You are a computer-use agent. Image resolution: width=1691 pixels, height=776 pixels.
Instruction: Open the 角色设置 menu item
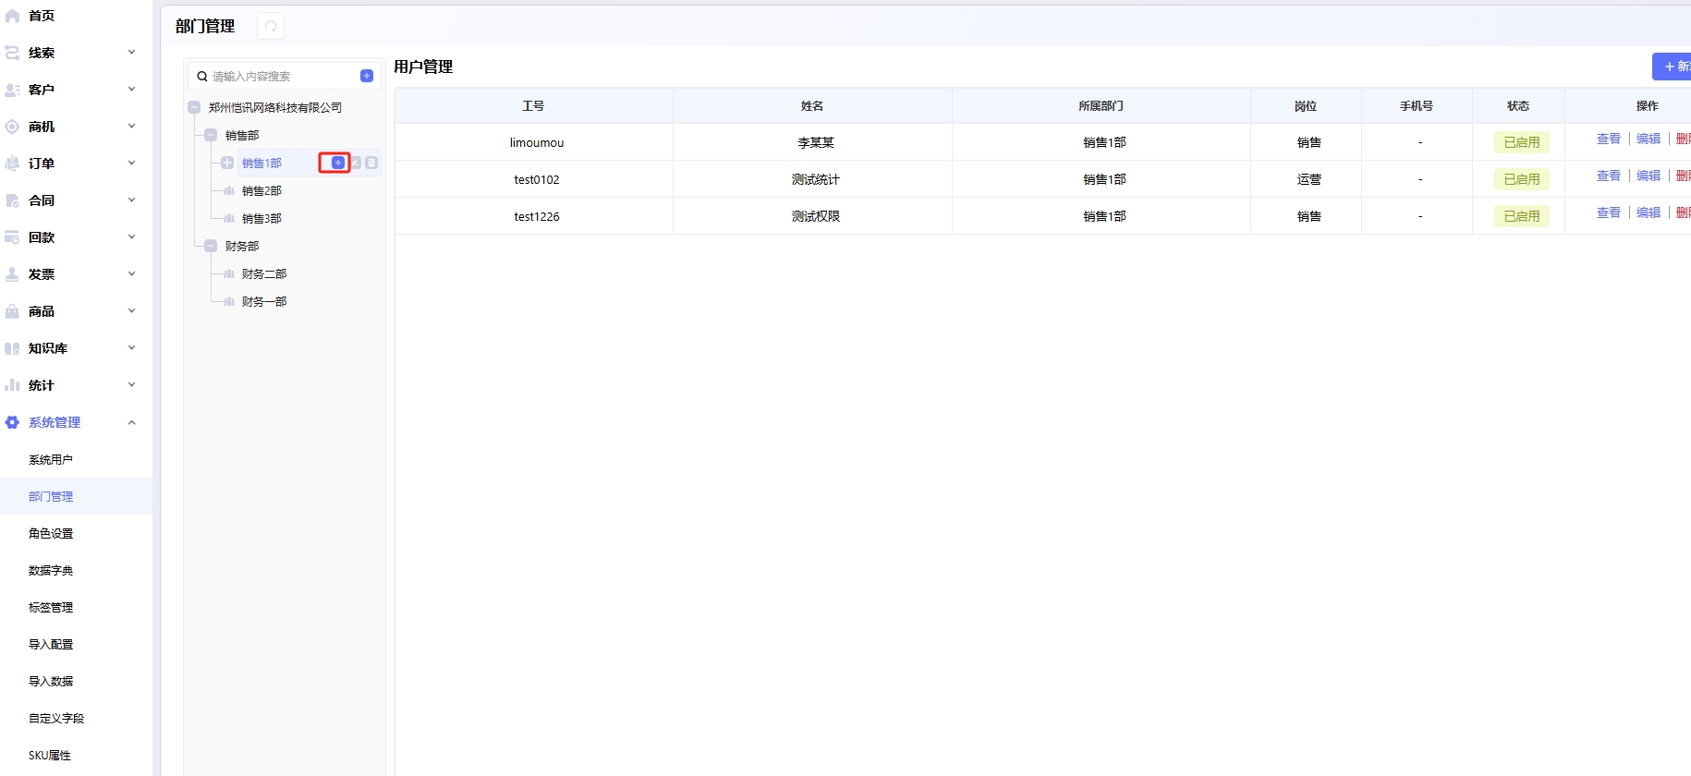point(51,533)
